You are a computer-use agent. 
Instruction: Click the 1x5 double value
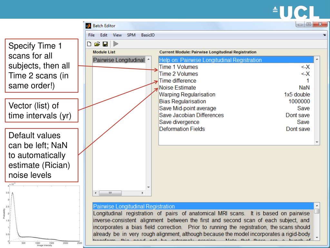tap(297, 95)
